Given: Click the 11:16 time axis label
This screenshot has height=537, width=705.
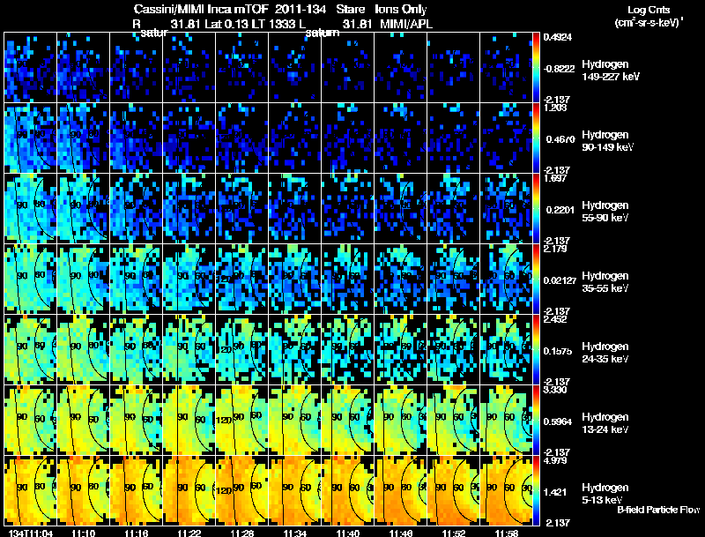Looking at the screenshot, I should [137, 533].
